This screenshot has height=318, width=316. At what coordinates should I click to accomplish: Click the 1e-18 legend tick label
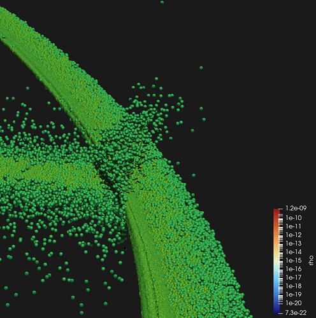click(x=294, y=286)
